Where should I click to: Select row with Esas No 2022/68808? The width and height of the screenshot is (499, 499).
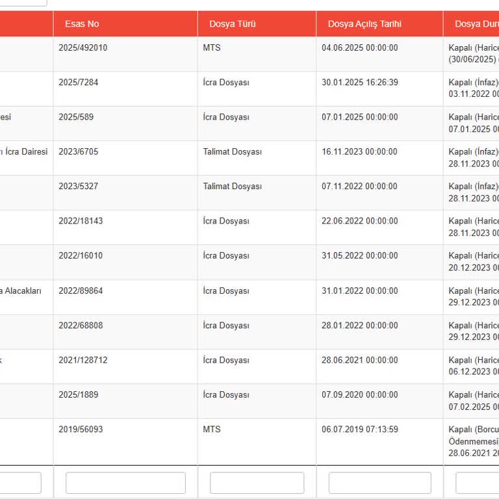(x=249, y=332)
